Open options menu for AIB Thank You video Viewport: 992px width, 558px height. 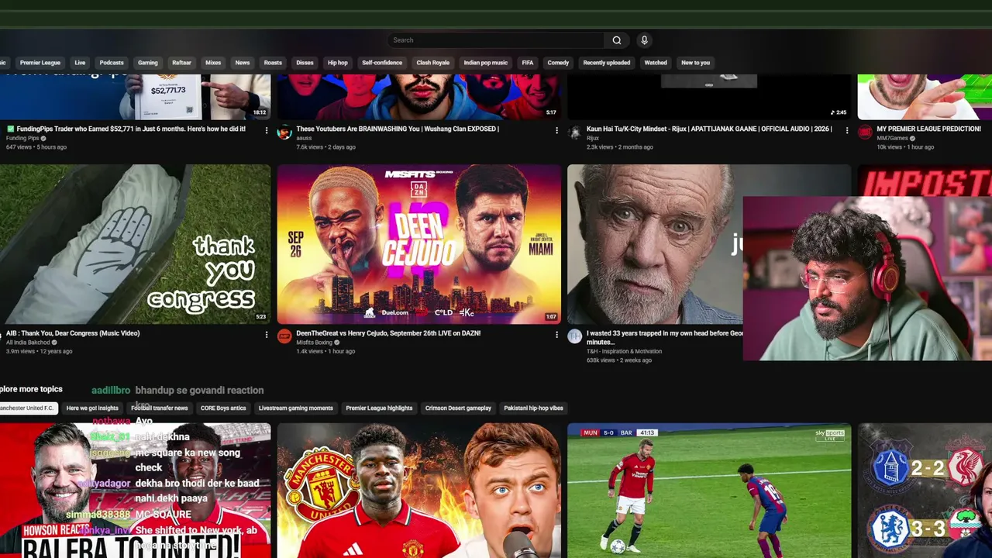pos(267,335)
